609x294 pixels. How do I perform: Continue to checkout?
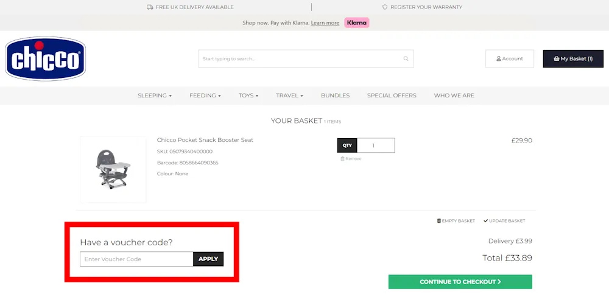pyautogui.click(x=460, y=282)
